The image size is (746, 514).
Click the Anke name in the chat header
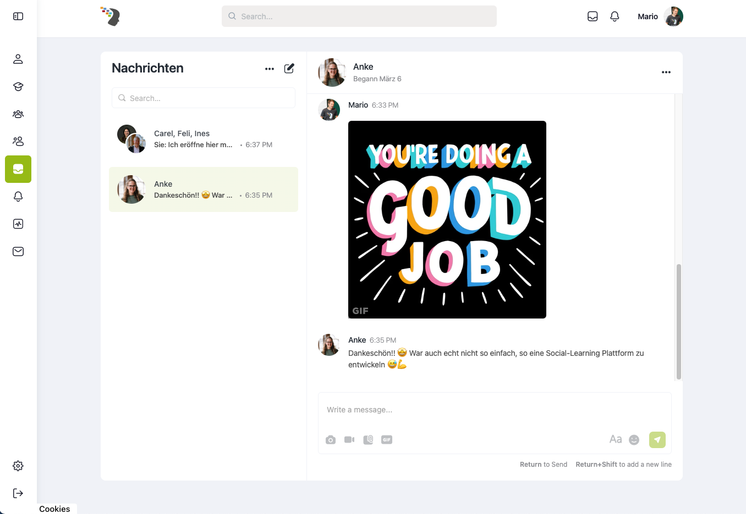pos(363,66)
